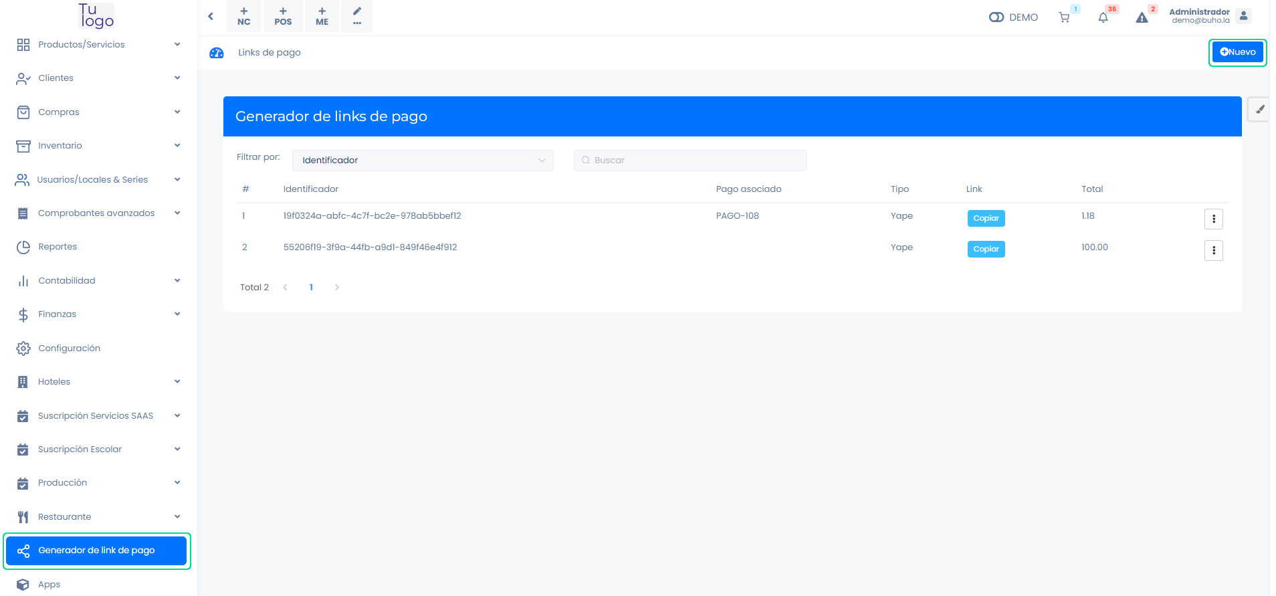Toggle the DEMO mode switch
This screenshot has height=596, width=1276.
pos(996,17)
